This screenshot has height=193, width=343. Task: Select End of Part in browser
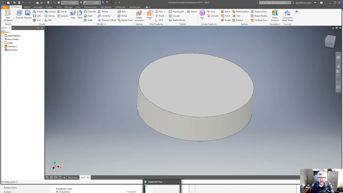11,50
